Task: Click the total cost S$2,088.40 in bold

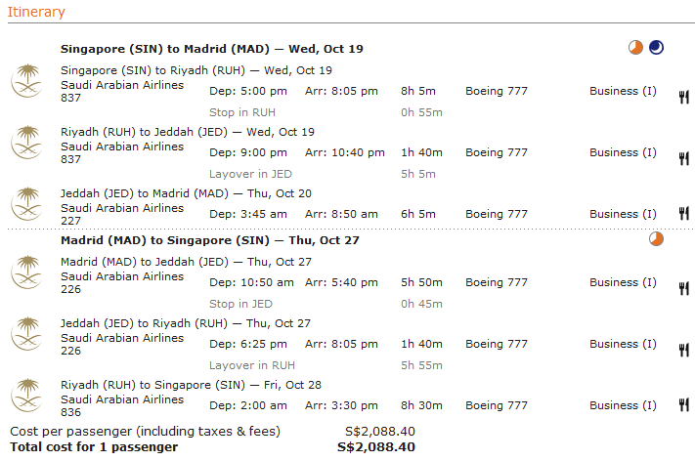Action: [376, 447]
